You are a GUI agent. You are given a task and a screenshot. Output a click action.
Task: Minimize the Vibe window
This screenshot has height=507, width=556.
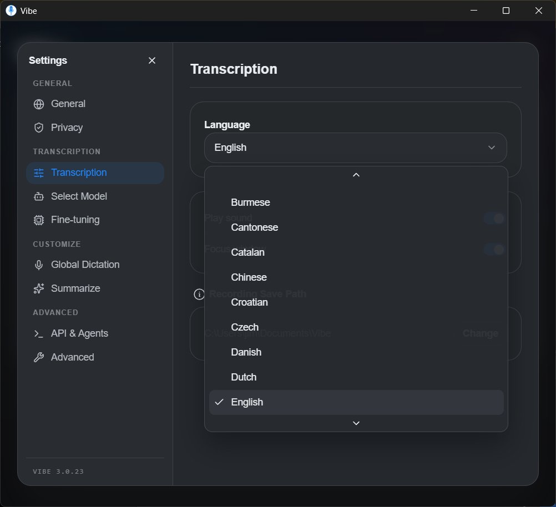[474, 11]
